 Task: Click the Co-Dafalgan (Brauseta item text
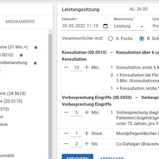[x=138, y=144]
